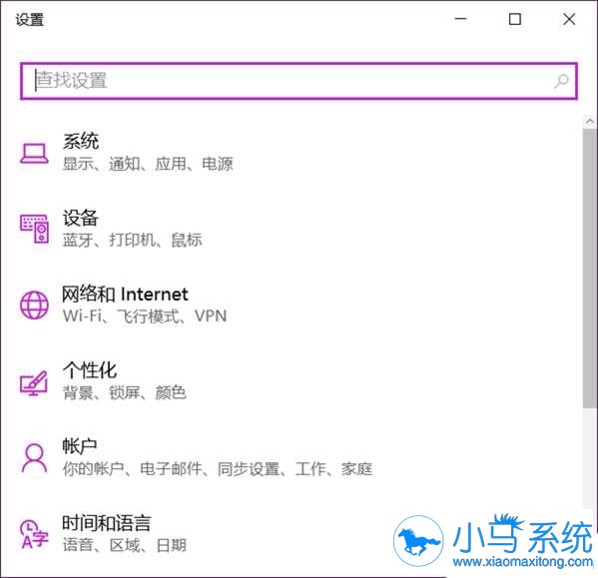This screenshot has height=578, width=598.
Task: Click the text 显示、通知、应用、电源
Action: (x=148, y=164)
